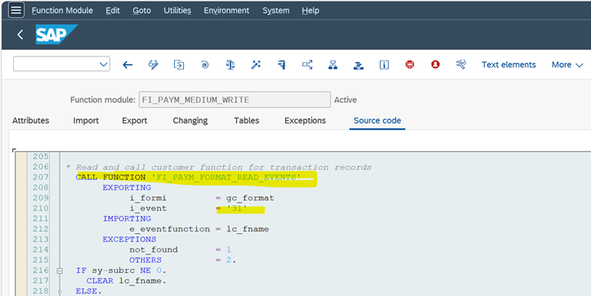Click the SAP logo
591x296 pixels.
tap(56, 34)
